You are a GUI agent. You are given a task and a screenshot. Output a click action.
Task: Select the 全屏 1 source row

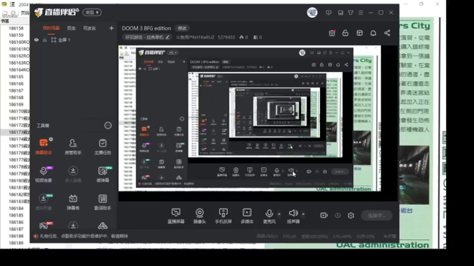point(73,40)
